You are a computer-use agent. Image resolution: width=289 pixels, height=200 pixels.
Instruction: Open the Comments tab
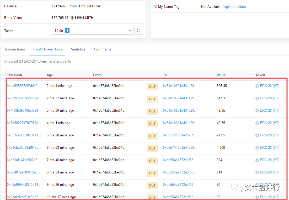point(103,49)
